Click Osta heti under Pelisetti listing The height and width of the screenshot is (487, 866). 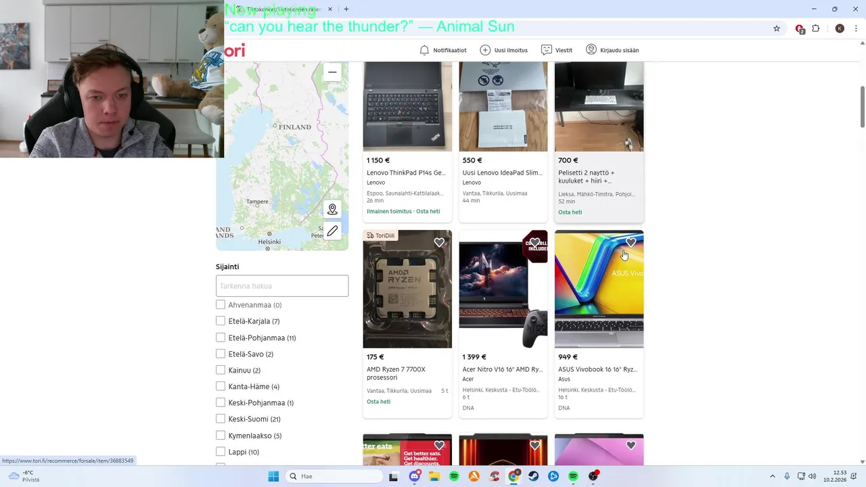click(x=570, y=212)
